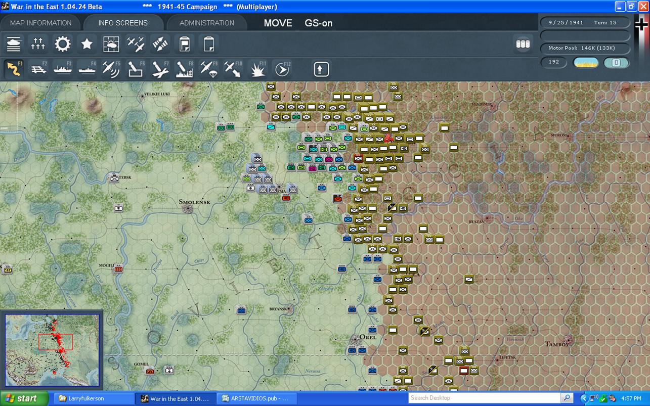Click the 9/25/1941 Turn 15 date box
The width and height of the screenshot is (650, 406).
click(x=585, y=22)
